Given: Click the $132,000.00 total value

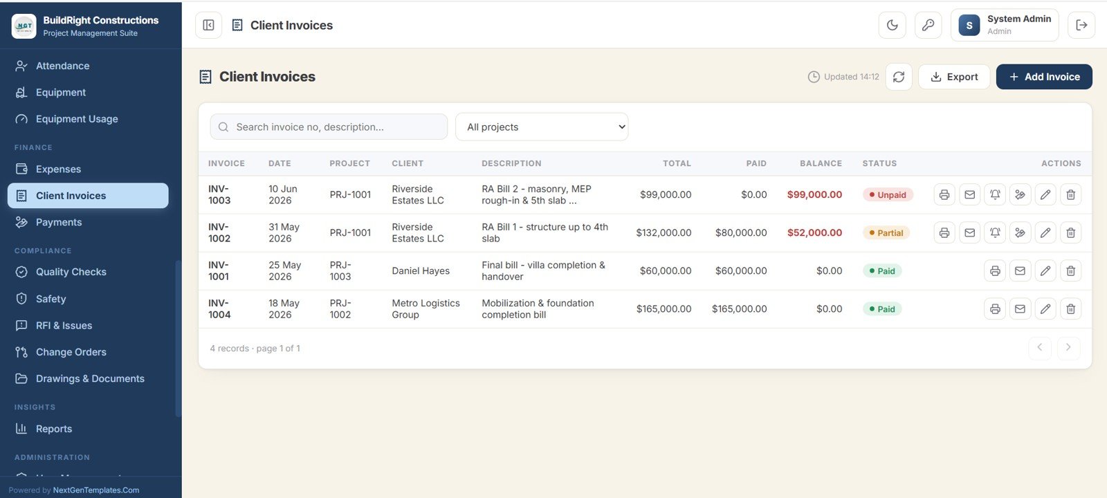Looking at the screenshot, I should pos(664,233).
